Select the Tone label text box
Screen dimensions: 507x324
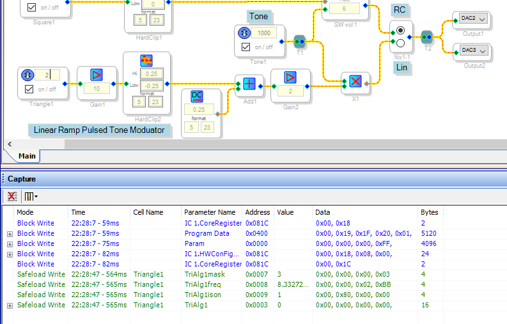259,17
